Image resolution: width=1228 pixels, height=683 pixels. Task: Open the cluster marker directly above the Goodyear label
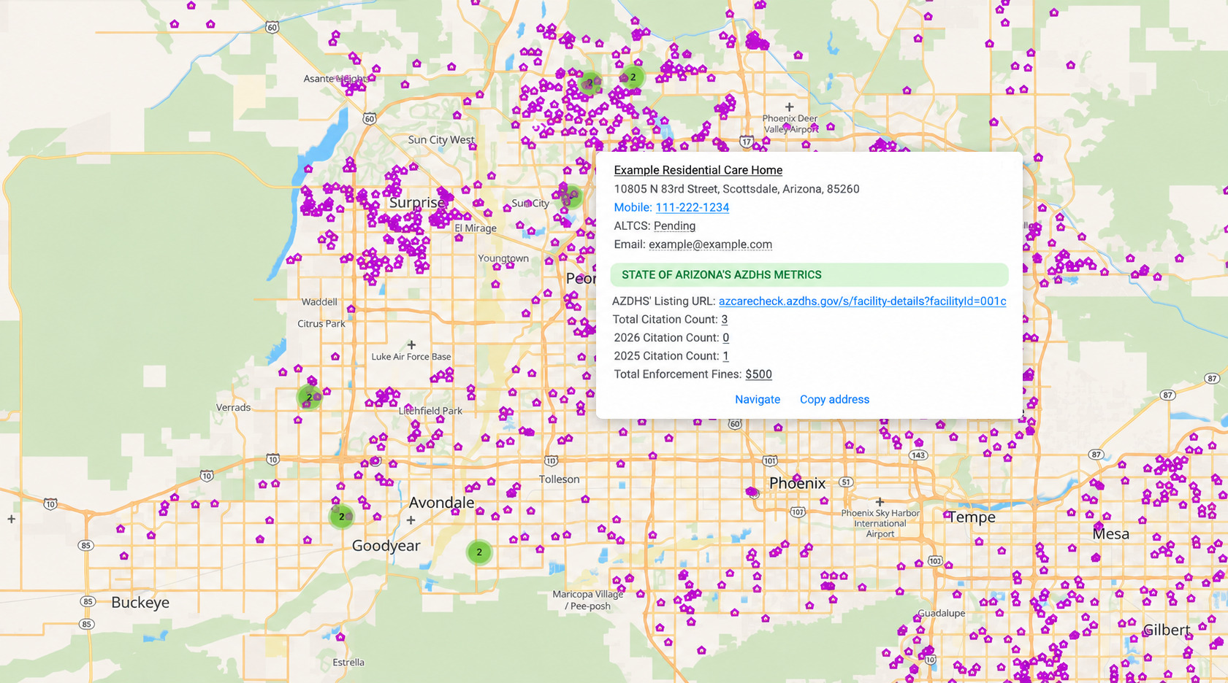point(341,517)
